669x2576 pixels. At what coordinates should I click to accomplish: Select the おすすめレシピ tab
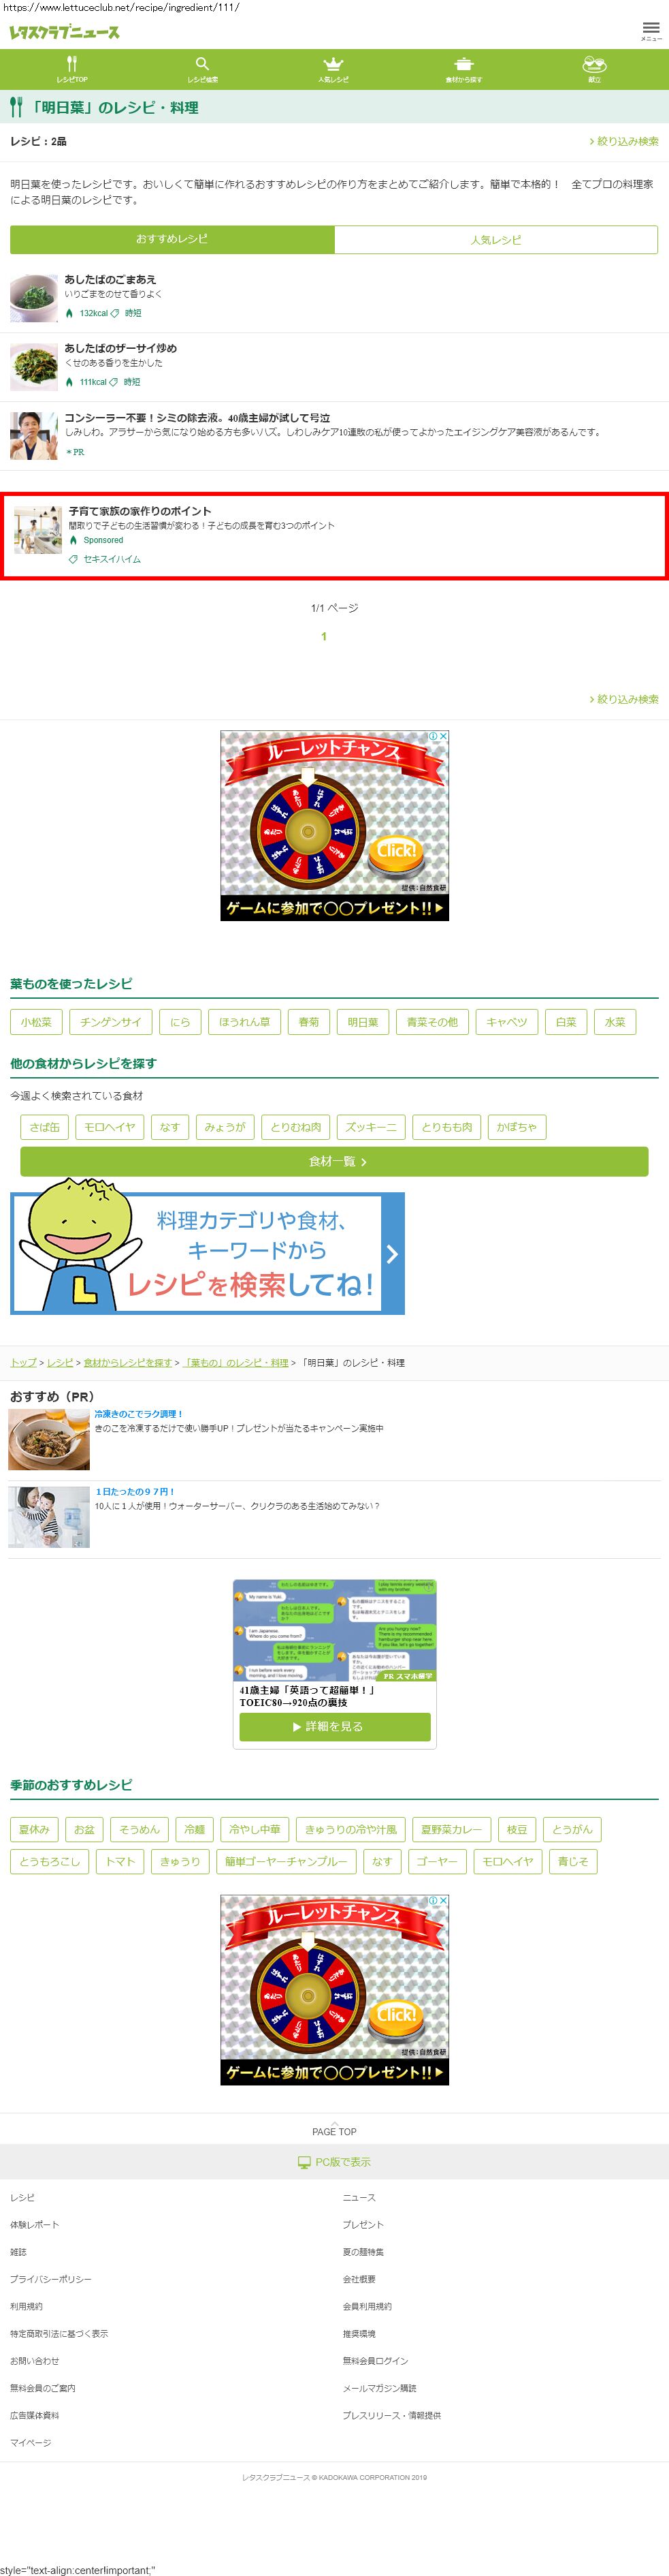pyautogui.click(x=172, y=239)
